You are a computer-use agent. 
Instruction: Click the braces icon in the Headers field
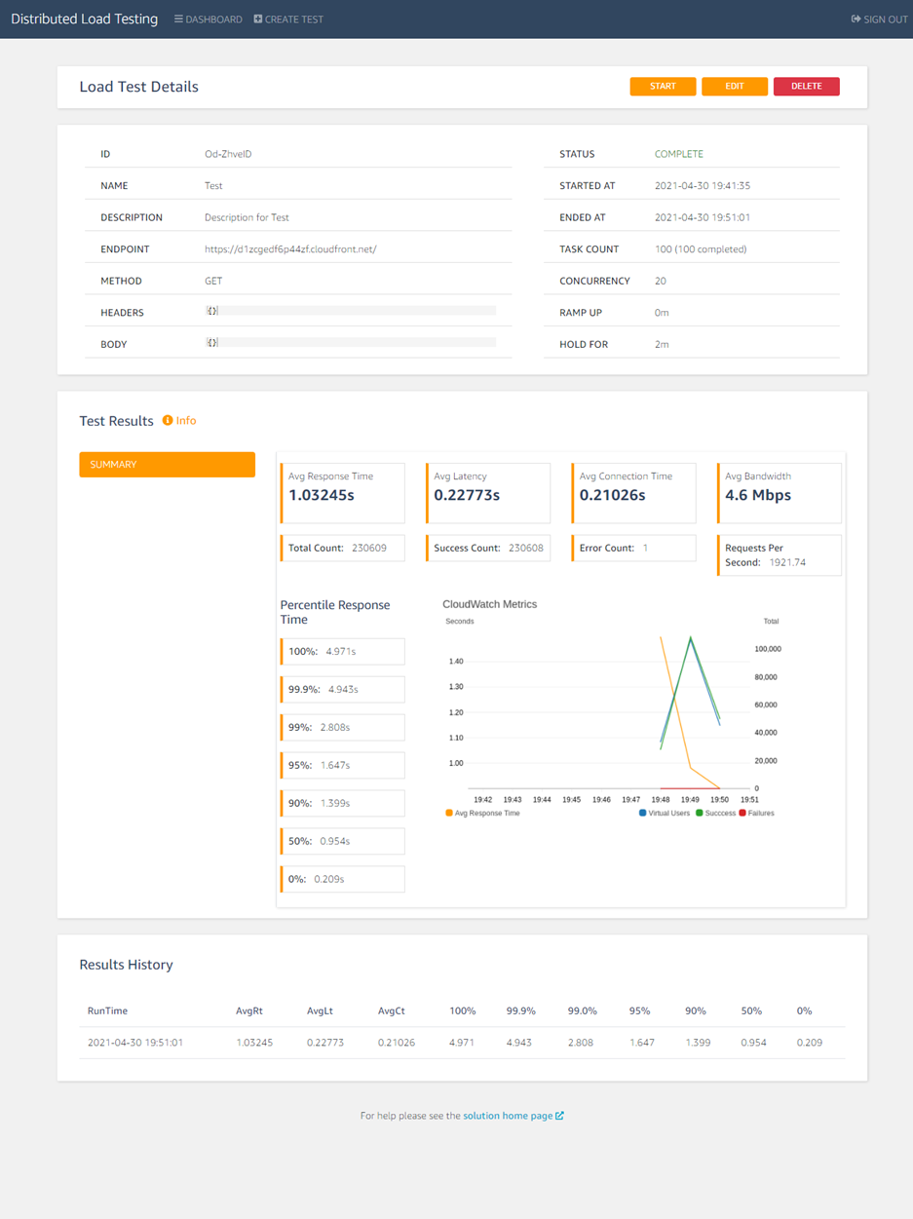coord(211,312)
